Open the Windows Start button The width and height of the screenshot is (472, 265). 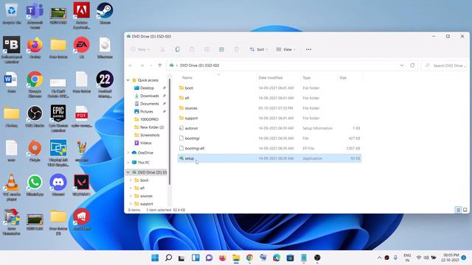[155, 258]
